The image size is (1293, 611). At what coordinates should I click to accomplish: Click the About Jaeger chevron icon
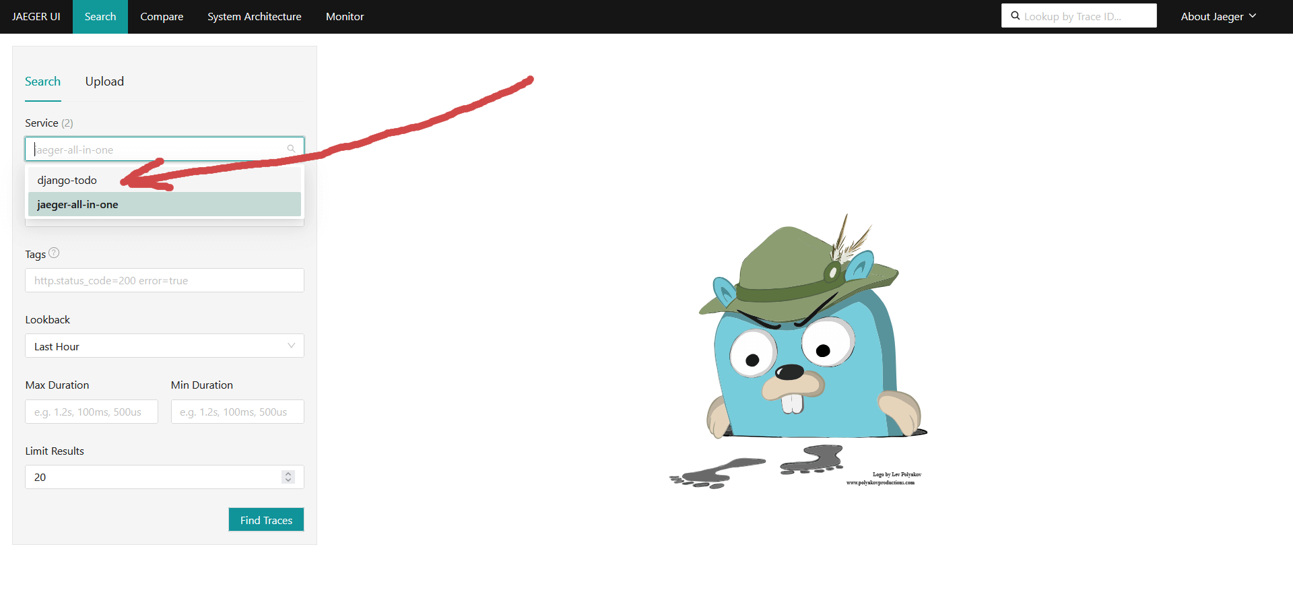[x=1253, y=16]
